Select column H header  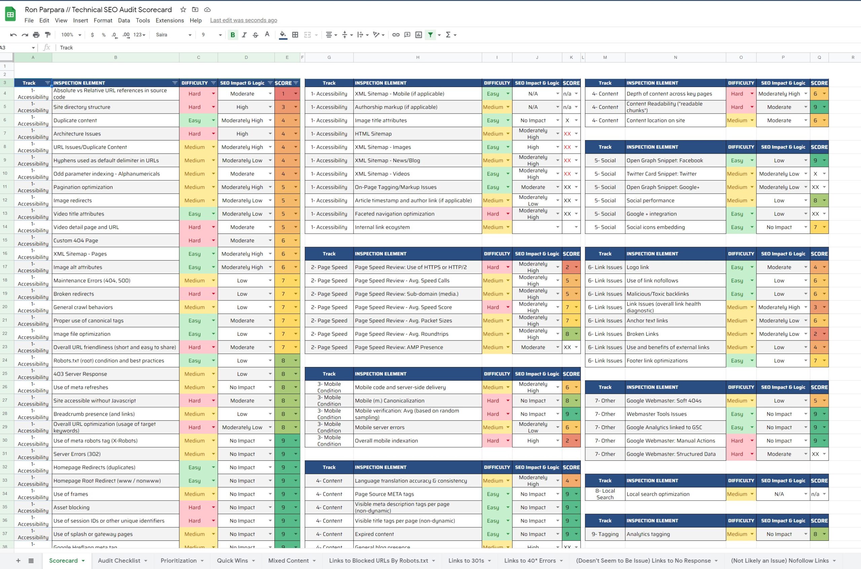(418, 57)
